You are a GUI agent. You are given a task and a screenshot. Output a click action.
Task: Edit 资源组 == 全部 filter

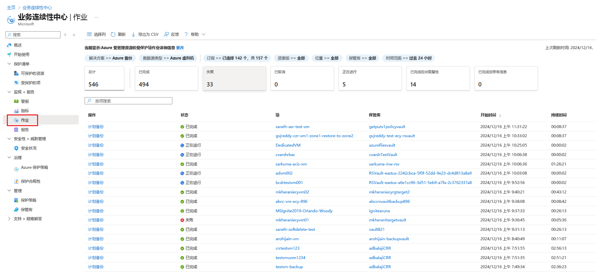[291, 58]
